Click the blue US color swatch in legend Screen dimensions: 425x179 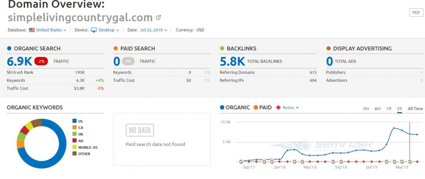click(x=75, y=121)
